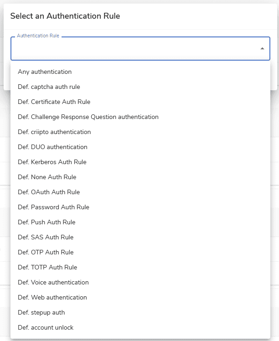Select Def. Challenge Response Question authentication

click(88, 117)
